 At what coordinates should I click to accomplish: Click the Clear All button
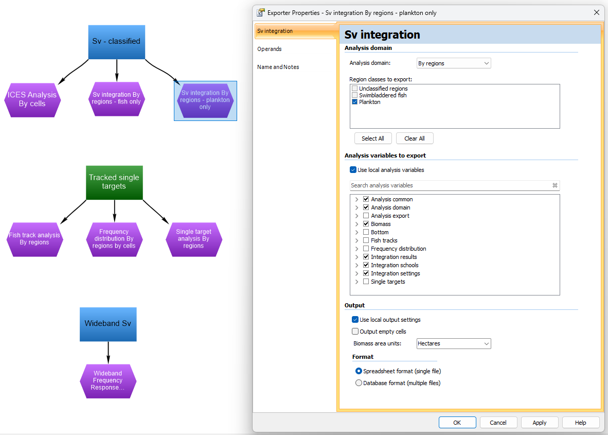[x=415, y=138]
